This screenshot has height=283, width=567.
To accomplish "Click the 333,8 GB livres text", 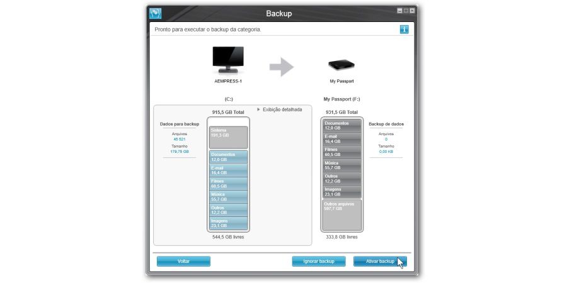I will click(x=341, y=237).
